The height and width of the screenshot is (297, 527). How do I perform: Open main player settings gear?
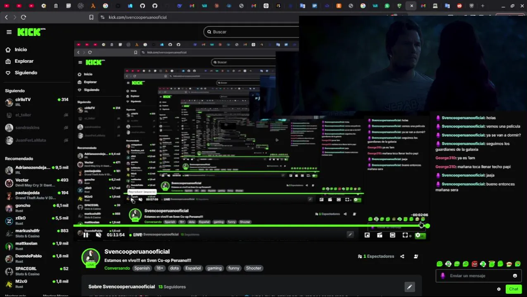418,235
